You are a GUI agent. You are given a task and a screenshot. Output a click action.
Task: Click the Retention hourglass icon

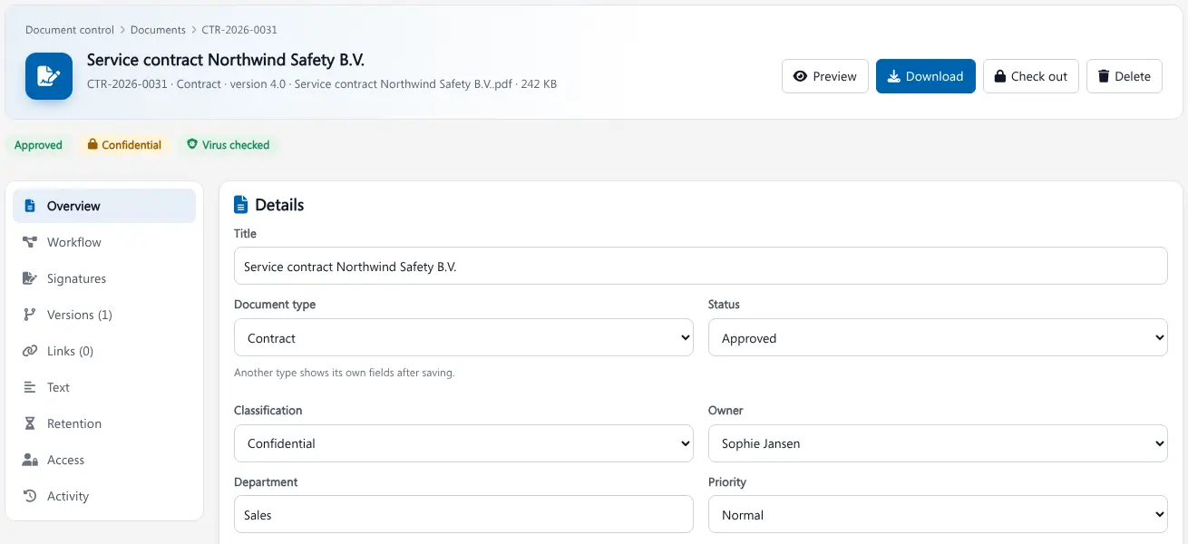point(30,423)
